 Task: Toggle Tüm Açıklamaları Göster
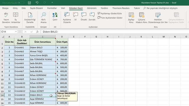(110, 18)
